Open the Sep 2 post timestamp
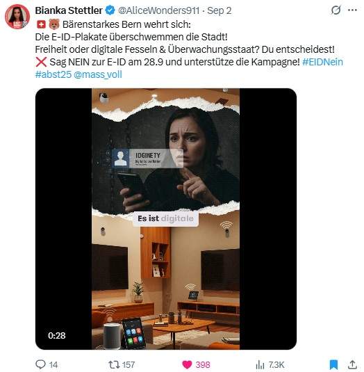This screenshot has width=364, height=372. (220, 10)
